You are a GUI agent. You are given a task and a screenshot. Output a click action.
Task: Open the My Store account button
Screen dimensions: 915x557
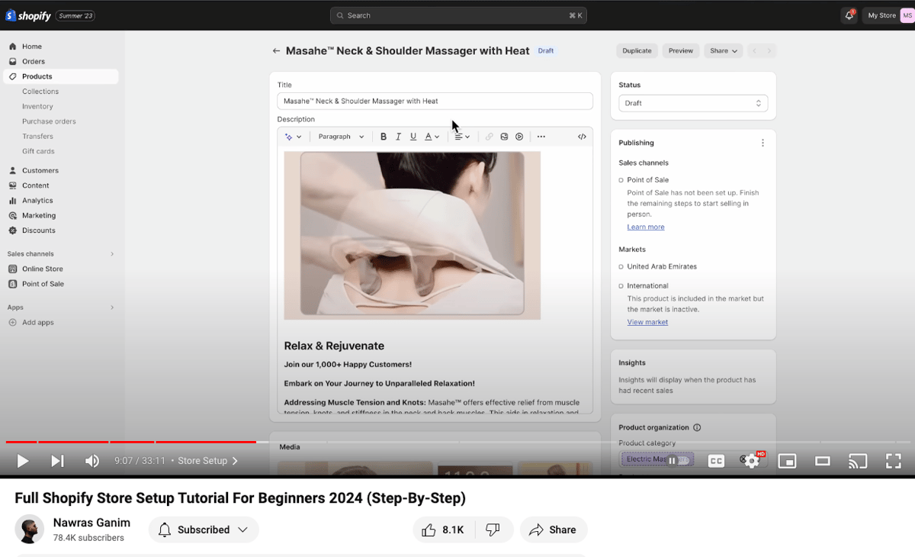click(888, 15)
